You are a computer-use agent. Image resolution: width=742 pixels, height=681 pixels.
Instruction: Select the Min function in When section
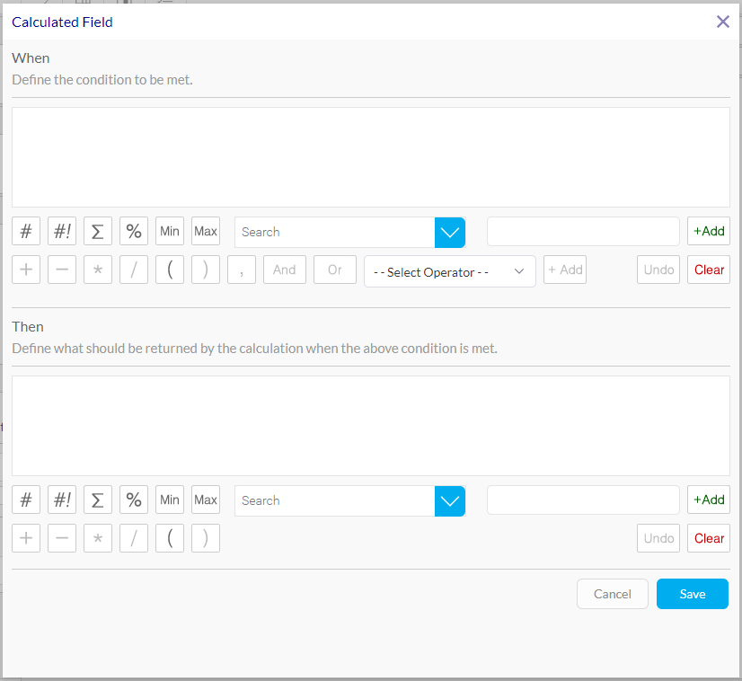(169, 231)
